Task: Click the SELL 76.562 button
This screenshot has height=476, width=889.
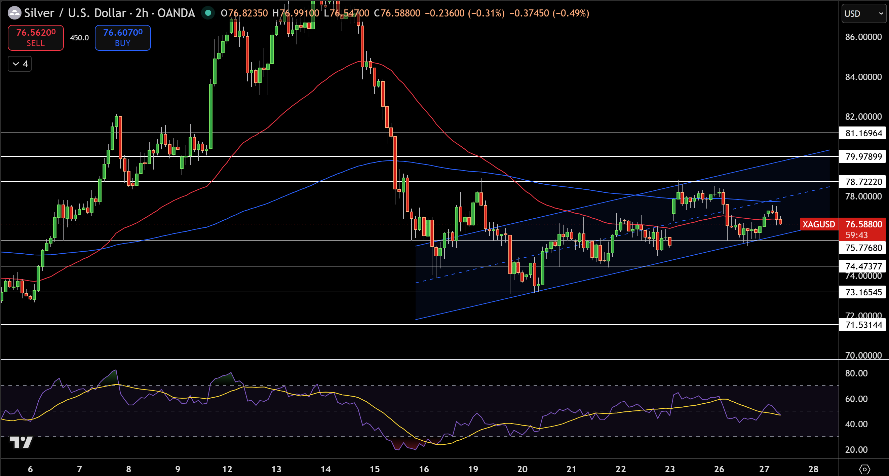Action: (36, 38)
